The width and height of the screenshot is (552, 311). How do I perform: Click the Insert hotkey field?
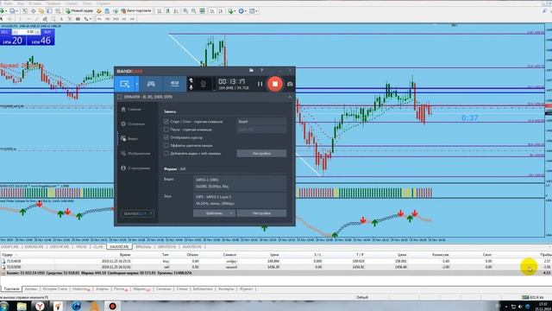coord(261,121)
